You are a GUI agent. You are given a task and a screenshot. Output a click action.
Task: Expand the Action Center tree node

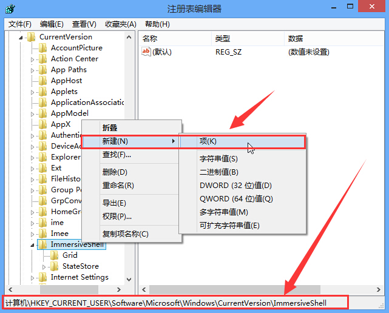click(33, 59)
